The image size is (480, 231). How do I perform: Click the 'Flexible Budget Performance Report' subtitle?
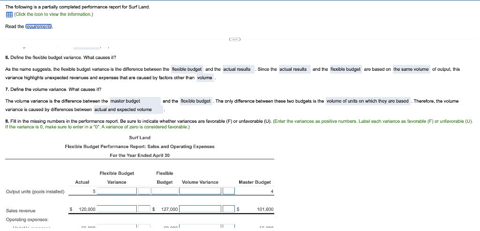tap(140, 147)
